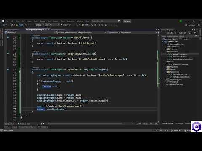Click the Undo toolbar icon

pyautogui.click(x=26, y=25)
